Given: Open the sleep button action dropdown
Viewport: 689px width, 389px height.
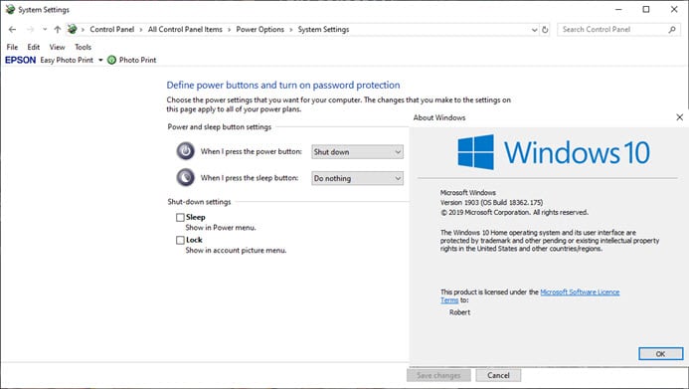Looking at the screenshot, I should tap(357, 178).
